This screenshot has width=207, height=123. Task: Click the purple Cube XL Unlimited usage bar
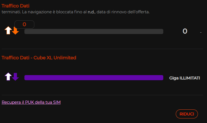pyautogui.click(x=94, y=78)
